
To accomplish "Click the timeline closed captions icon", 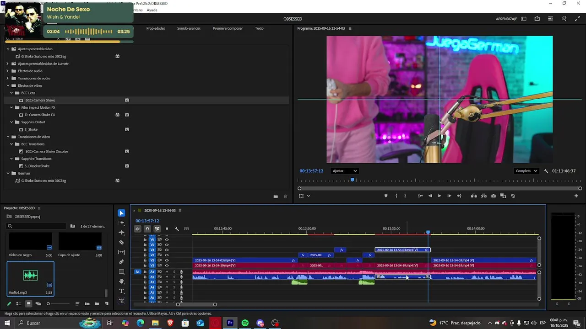I will pyautogui.click(x=186, y=228).
